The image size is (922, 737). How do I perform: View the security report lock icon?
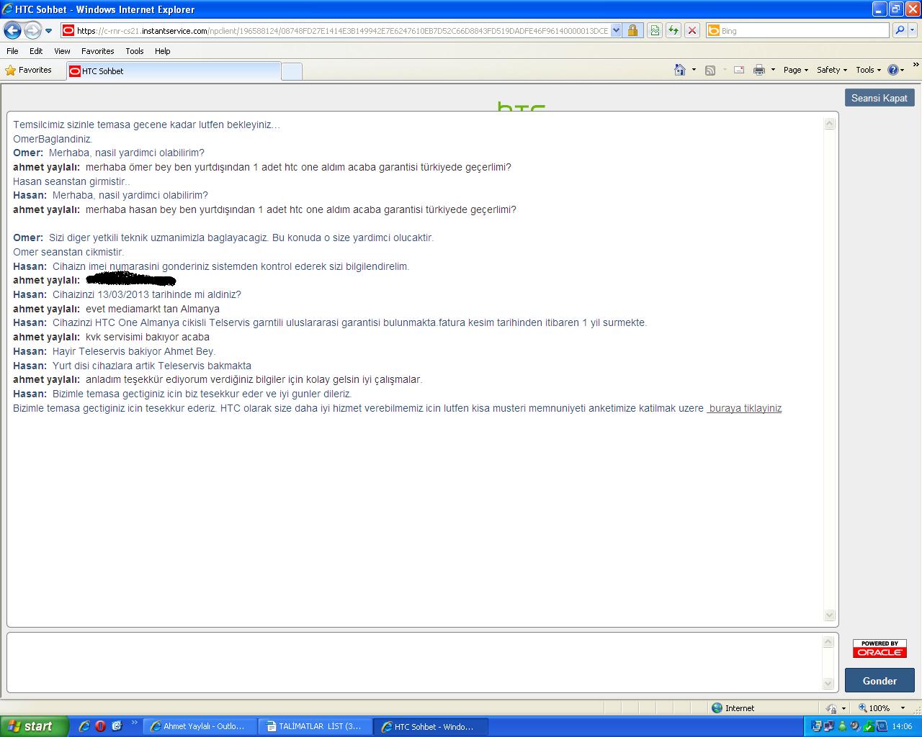pos(632,30)
